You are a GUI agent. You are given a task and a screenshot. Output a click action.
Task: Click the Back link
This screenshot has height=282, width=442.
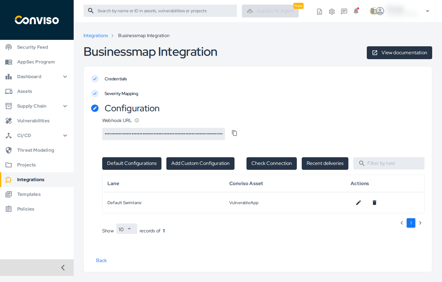(101, 260)
